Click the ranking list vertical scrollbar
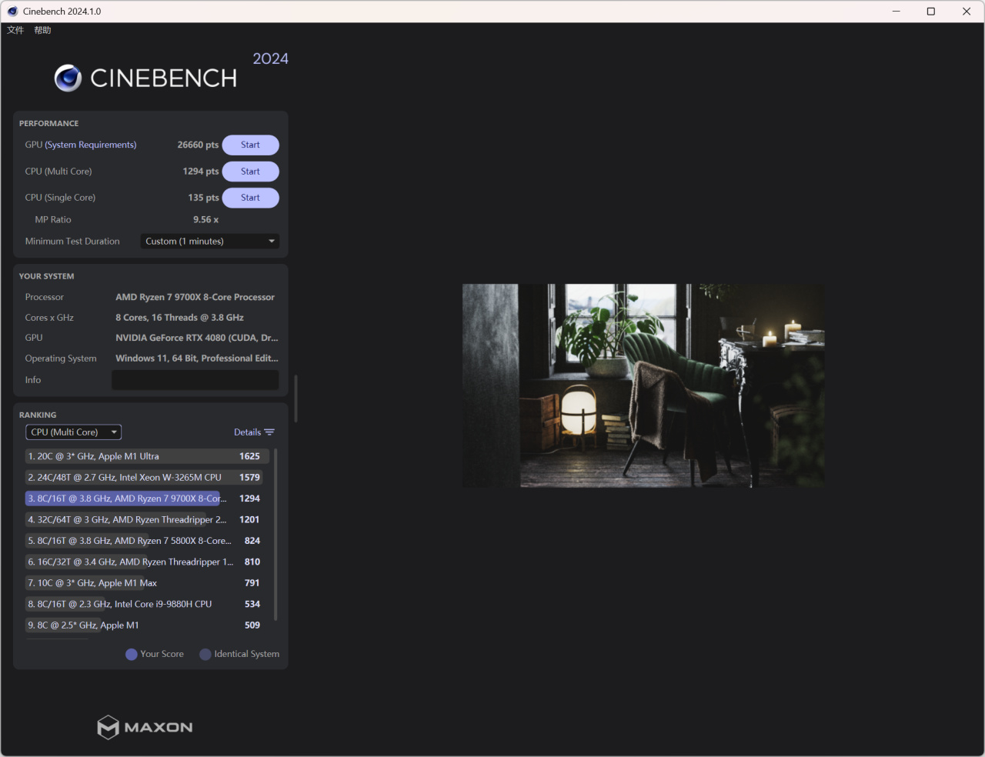The width and height of the screenshot is (985, 757). tap(275, 535)
